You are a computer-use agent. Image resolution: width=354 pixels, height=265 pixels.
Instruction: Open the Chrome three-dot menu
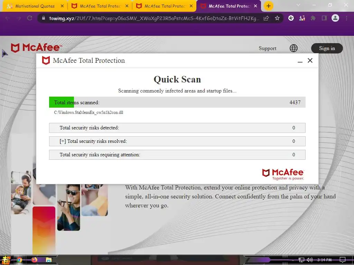pyautogui.click(x=346, y=18)
